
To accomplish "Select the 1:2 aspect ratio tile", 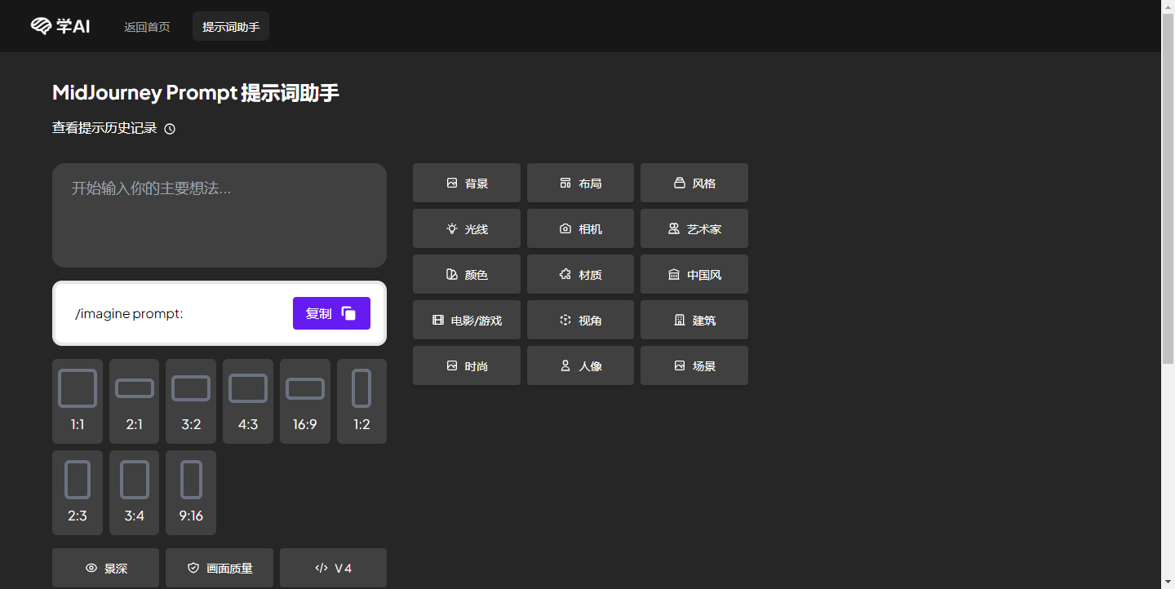I will point(361,401).
